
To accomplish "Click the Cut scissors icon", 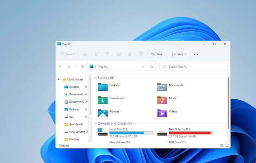I will (85, 54).
